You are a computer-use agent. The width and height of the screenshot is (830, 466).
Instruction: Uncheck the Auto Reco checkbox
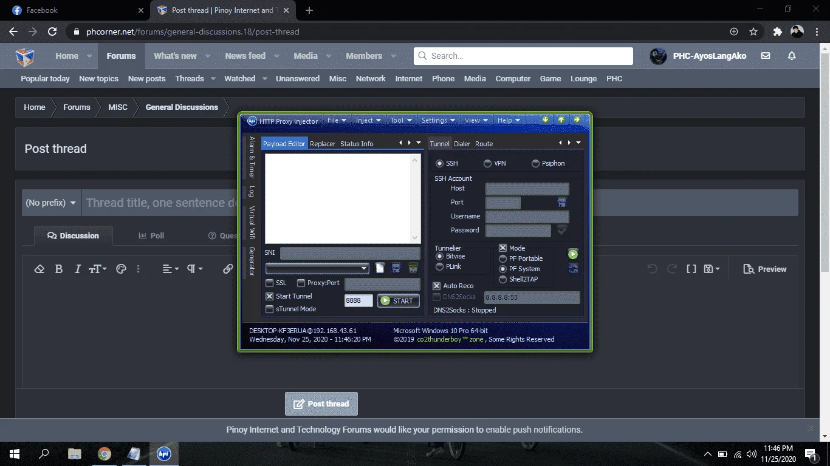pyautogui.click(x=436, y=286)
